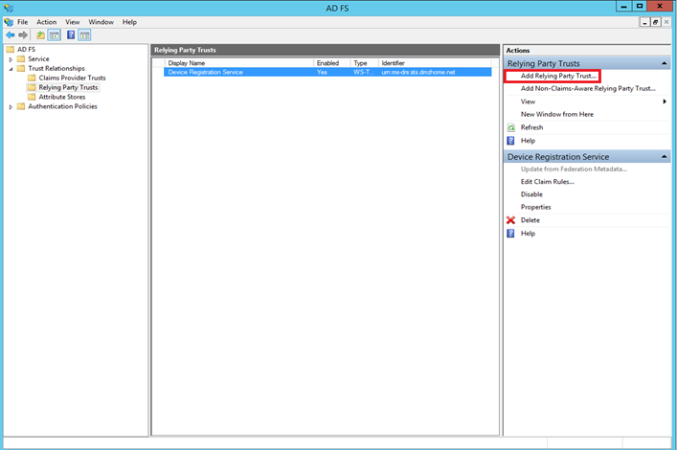
Task: Click the Yes value in Enabled column
Action: [x=322, y=72]
